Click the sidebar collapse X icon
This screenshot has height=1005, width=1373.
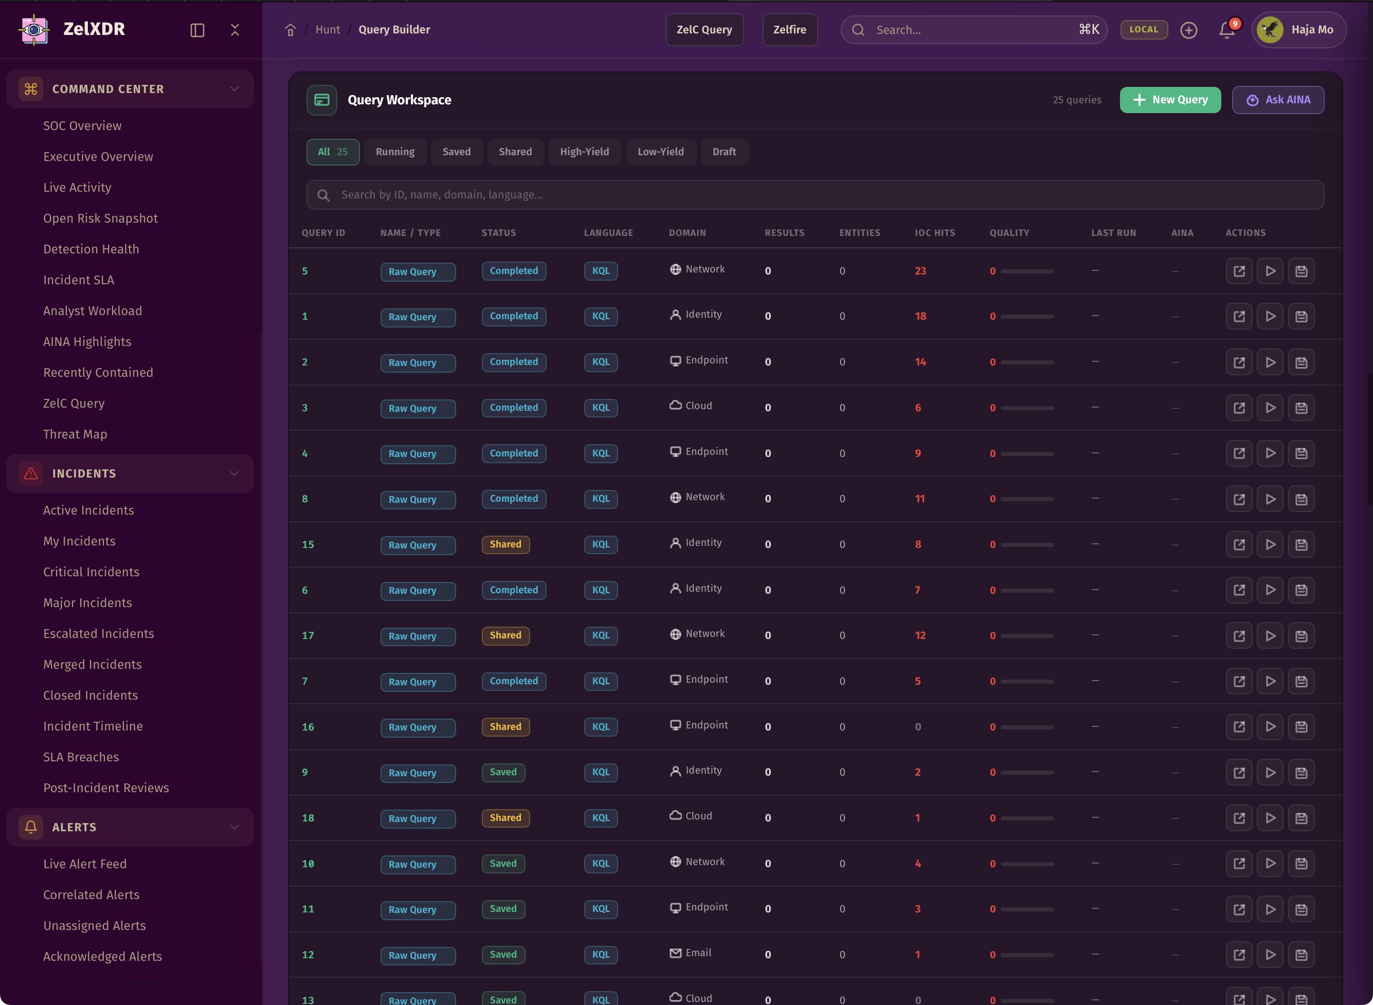coord(235,30)
